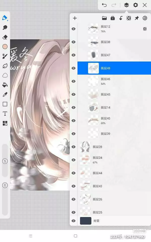
Task: Click the lock layer icon
Action: [113, 18]
